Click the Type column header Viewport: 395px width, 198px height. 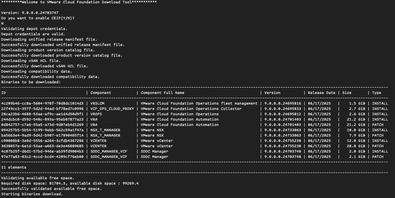376,93
